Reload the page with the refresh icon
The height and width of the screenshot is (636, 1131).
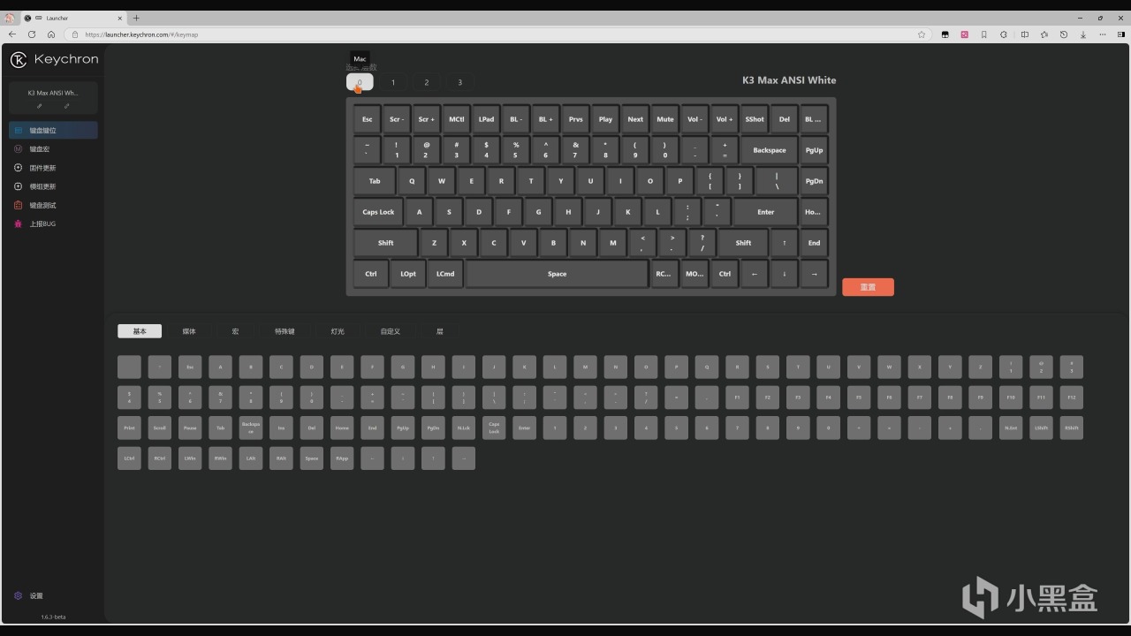pos(32,34)
